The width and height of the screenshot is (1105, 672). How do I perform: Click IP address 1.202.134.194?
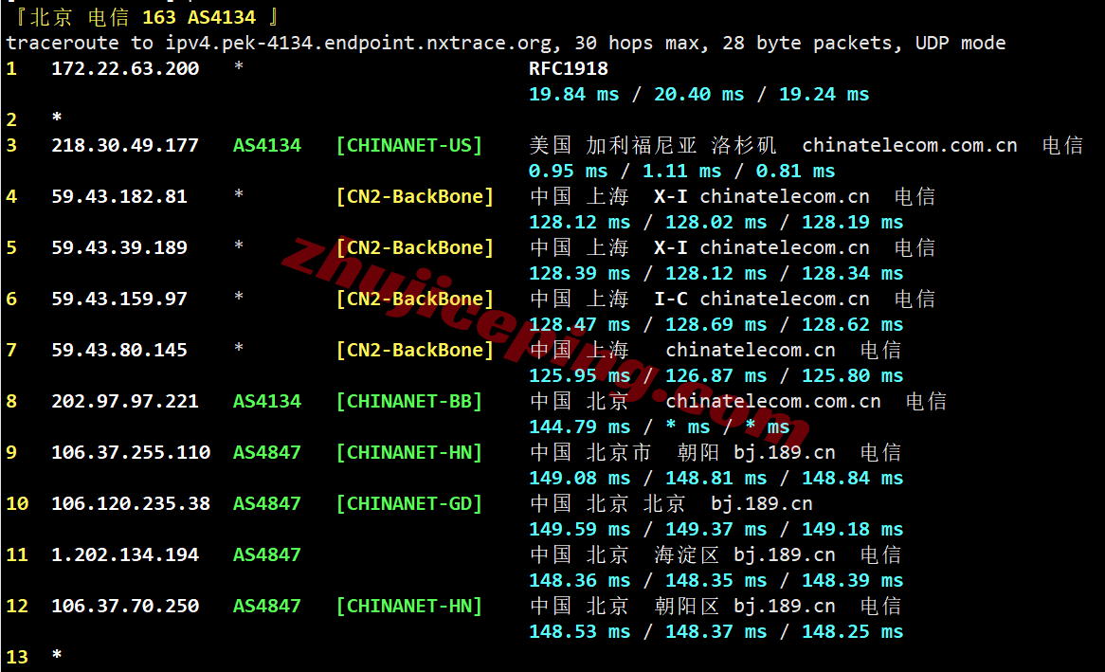[125, 555]
